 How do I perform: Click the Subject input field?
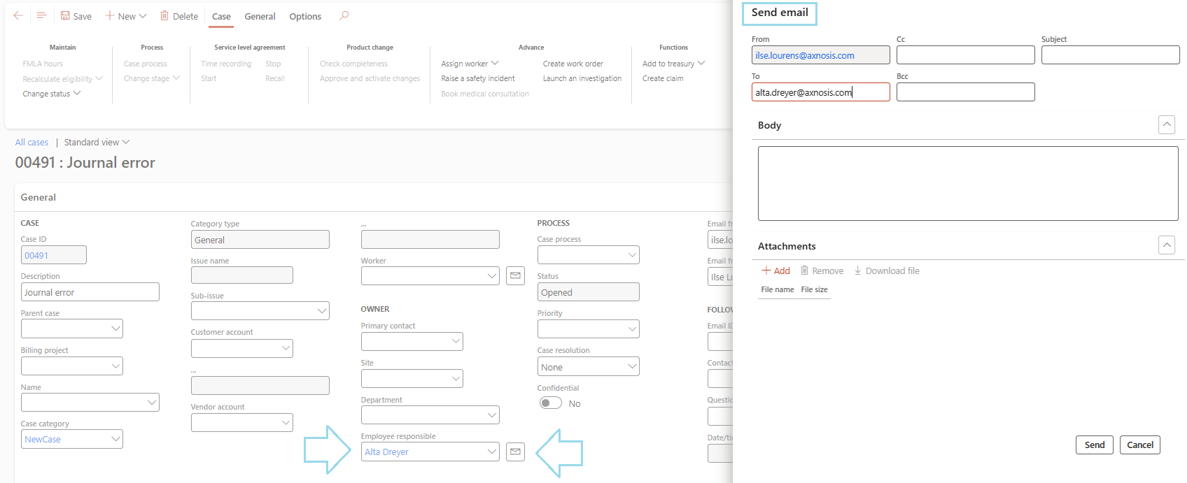click(1110, 55)
